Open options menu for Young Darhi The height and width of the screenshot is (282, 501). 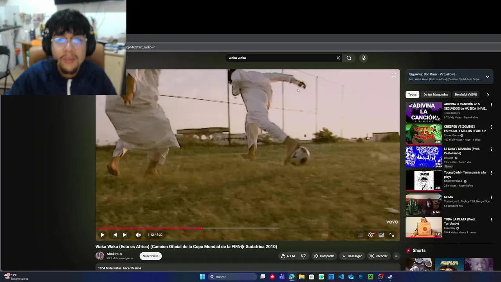[492, 173]
